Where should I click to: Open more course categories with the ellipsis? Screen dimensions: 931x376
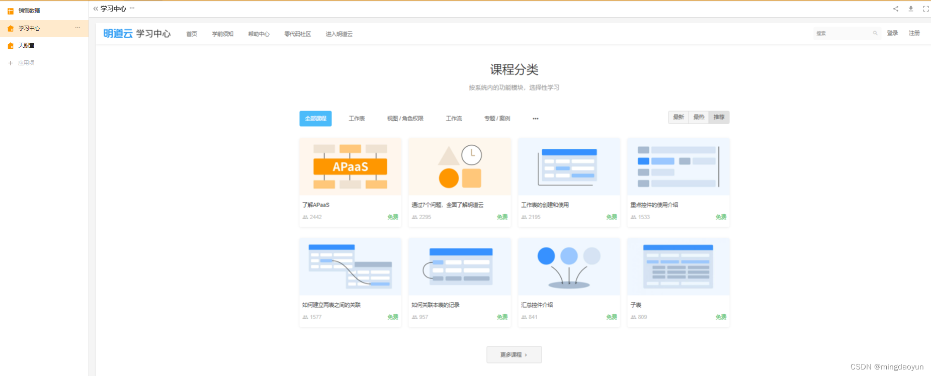coord(536,119)
